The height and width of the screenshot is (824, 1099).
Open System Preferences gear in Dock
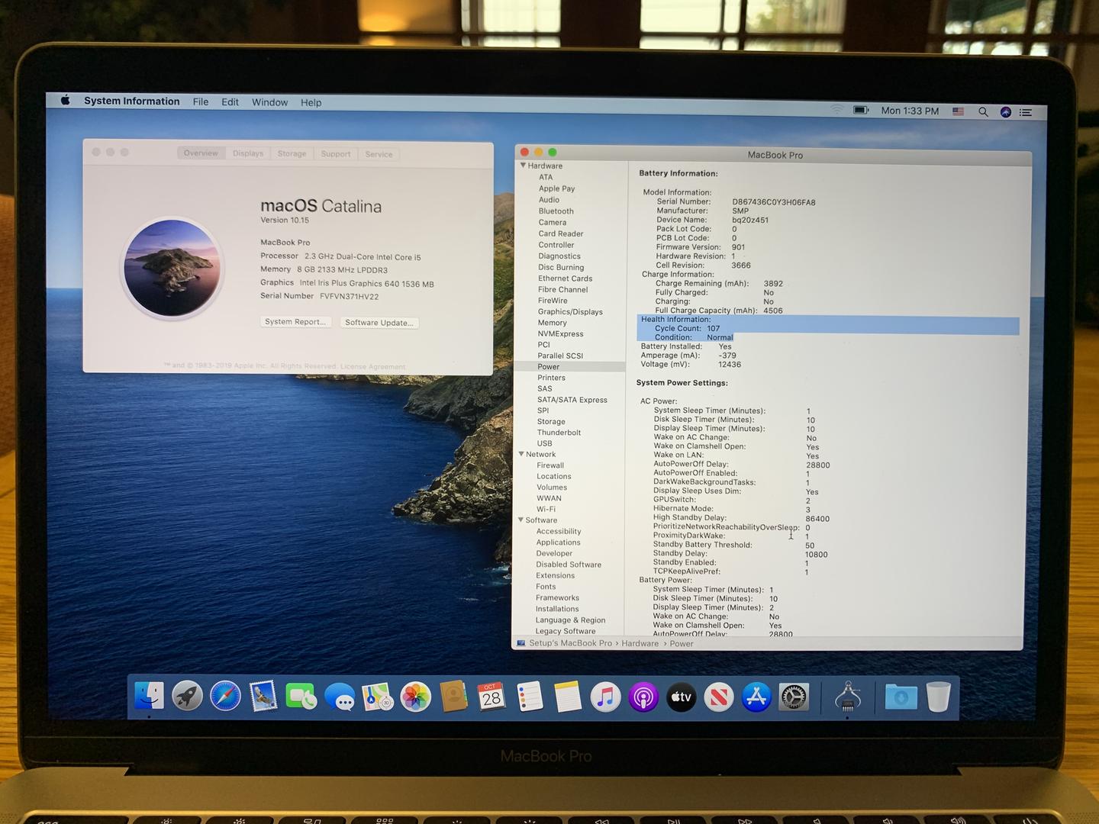click(794, 697)
